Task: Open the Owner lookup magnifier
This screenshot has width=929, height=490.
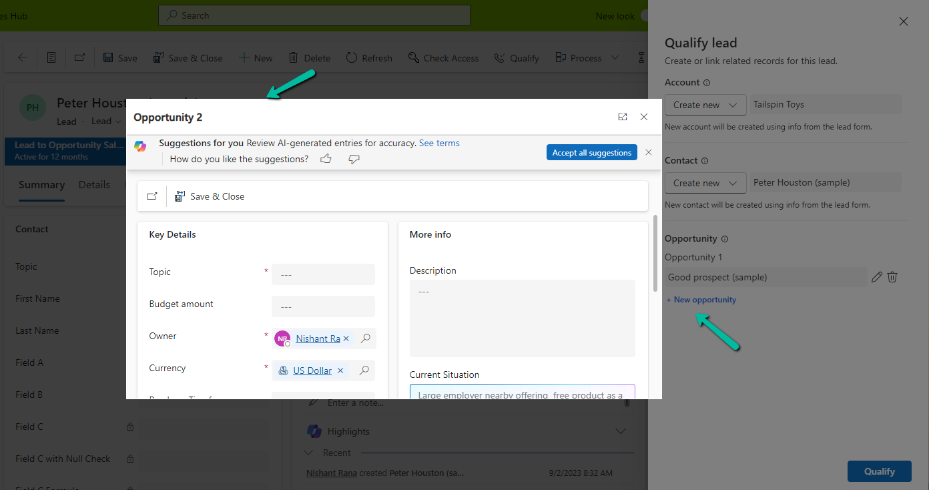Action: pyautogui.click(x=365, y=338)
